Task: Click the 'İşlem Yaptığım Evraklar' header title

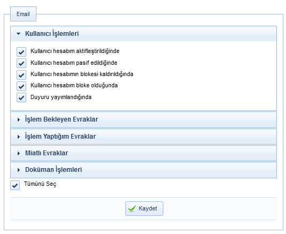Action: (61, 137)
